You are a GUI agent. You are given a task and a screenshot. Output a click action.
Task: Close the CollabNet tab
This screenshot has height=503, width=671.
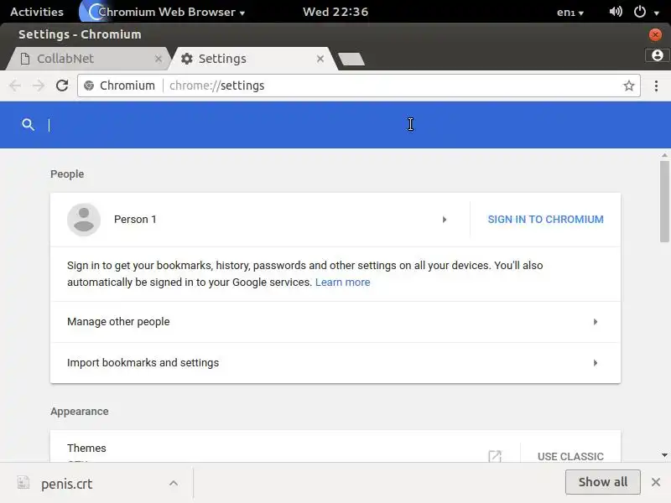pos(159,59)
